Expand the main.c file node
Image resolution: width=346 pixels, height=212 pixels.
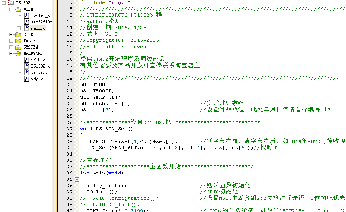coord(19,28)
